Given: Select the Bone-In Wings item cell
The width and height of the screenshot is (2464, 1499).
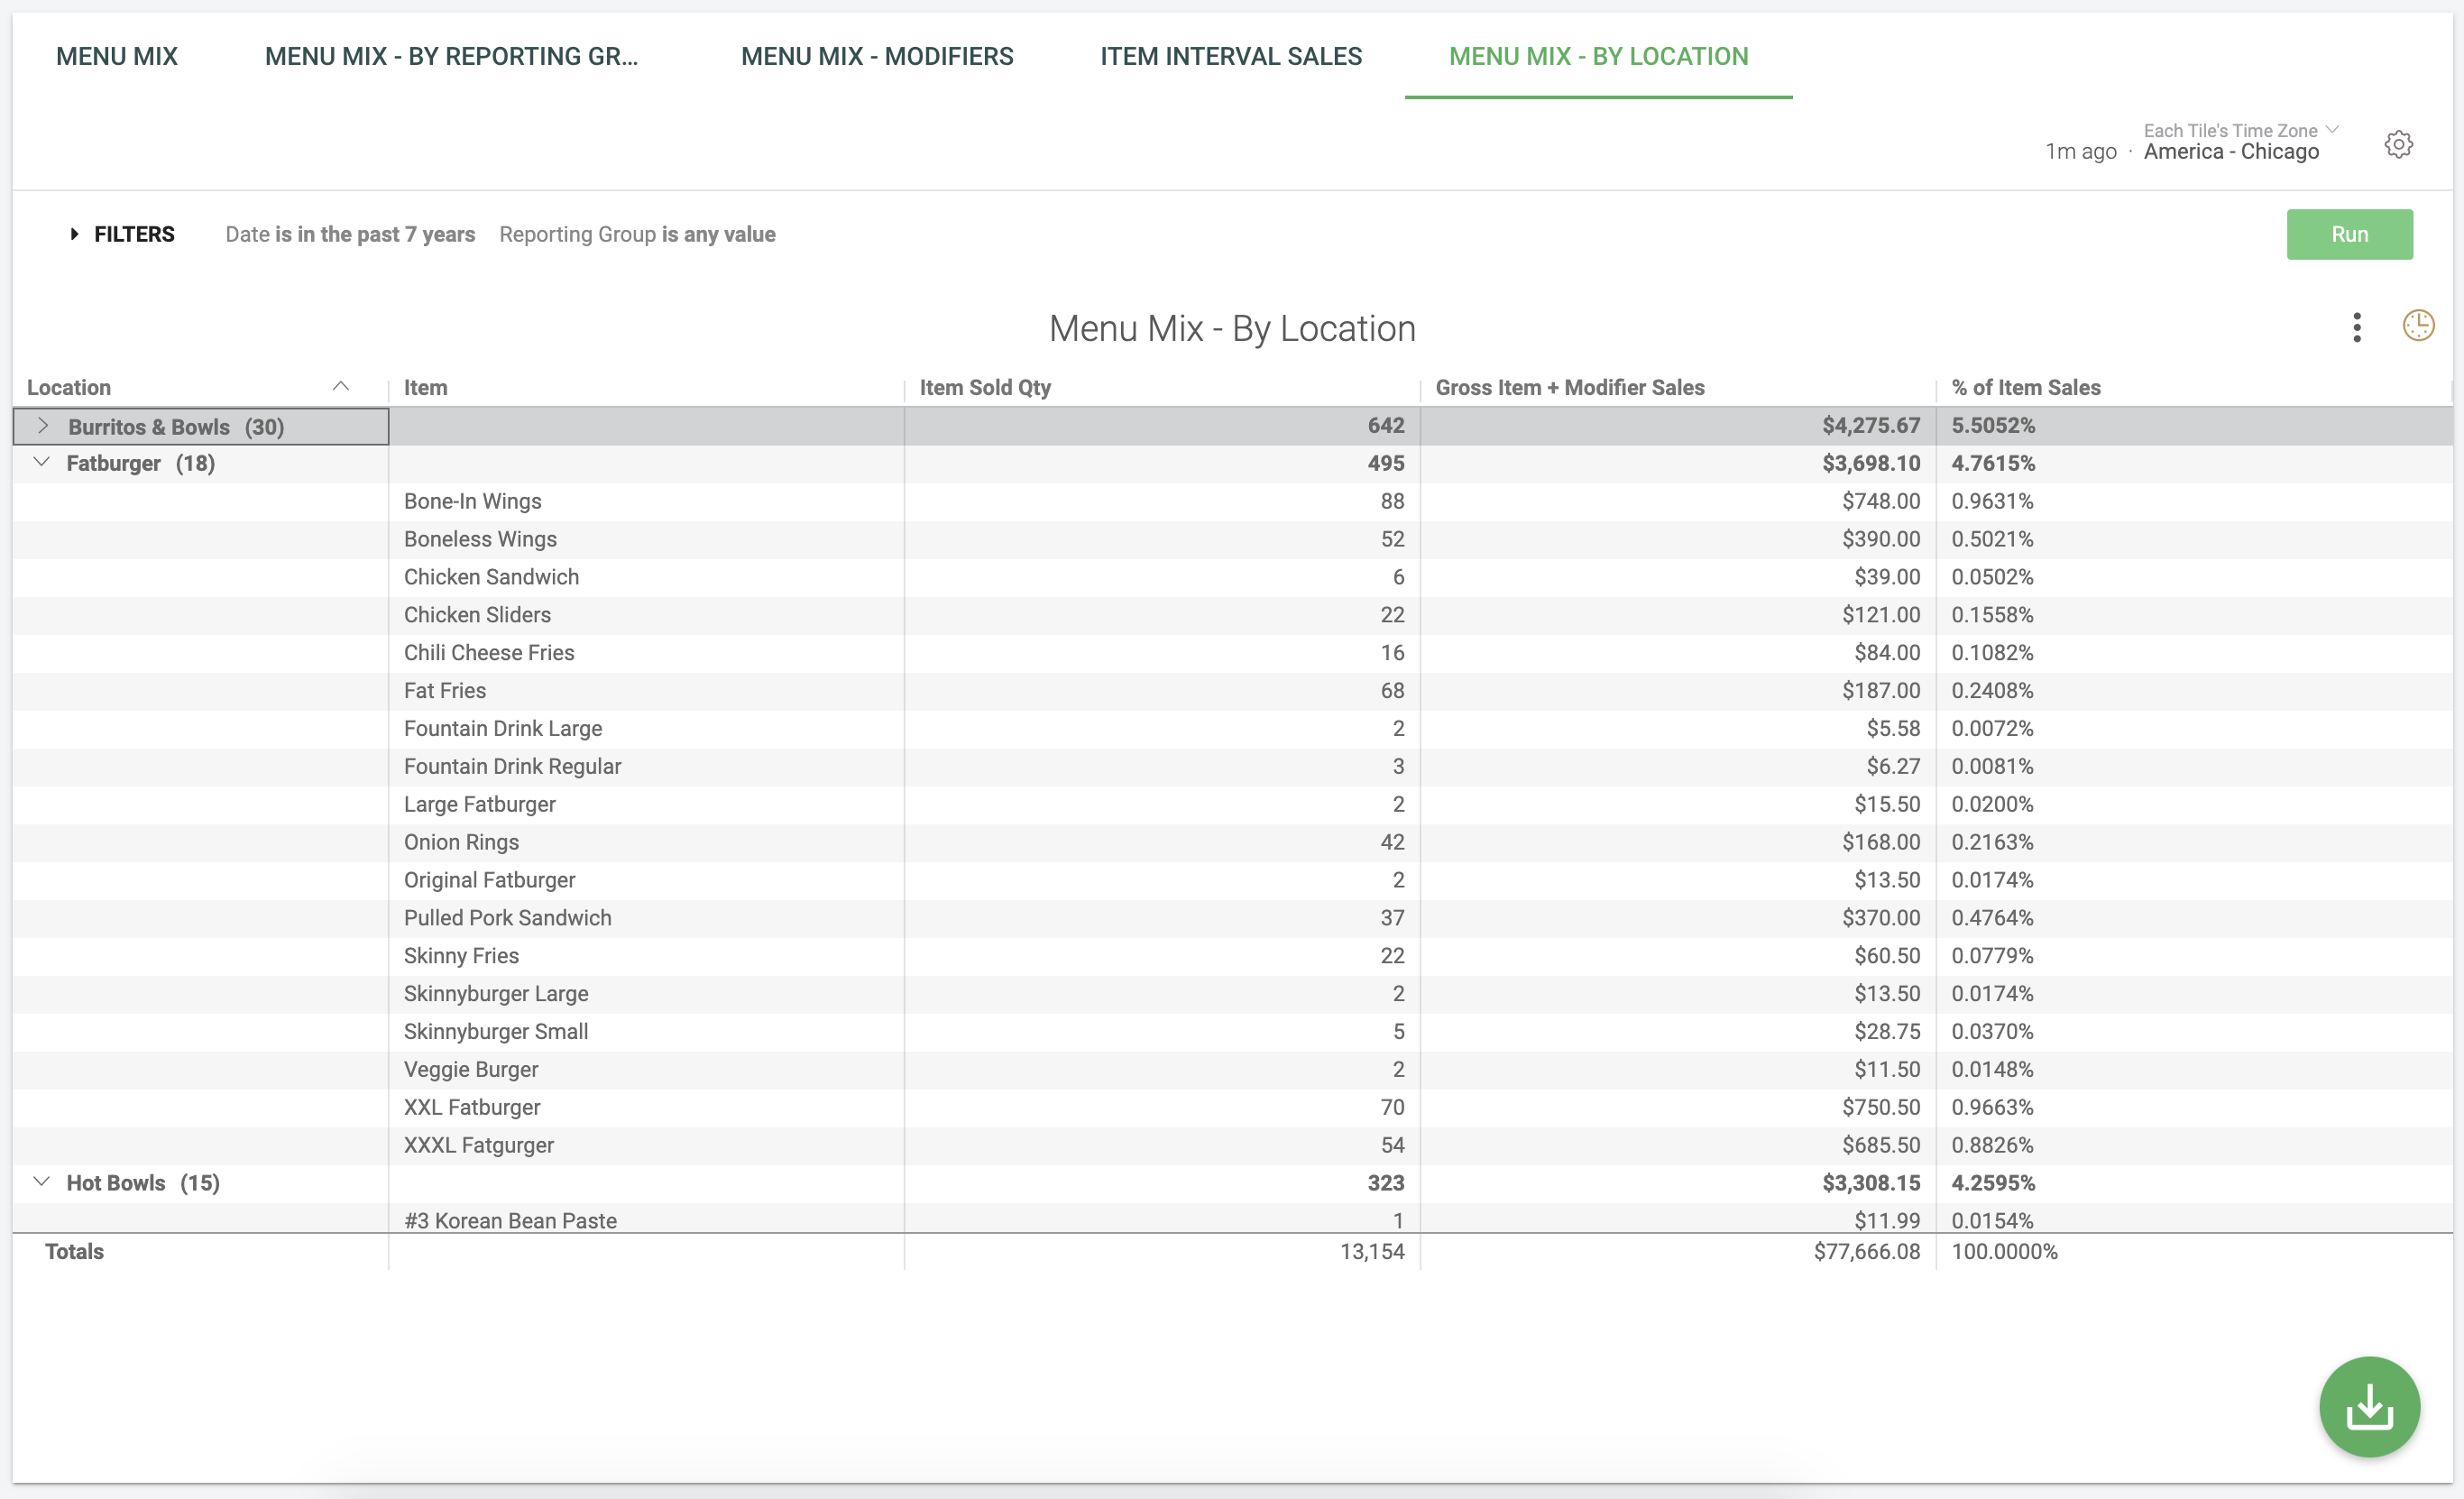Looking at the screenshot, I should click(x=473, y=501).
